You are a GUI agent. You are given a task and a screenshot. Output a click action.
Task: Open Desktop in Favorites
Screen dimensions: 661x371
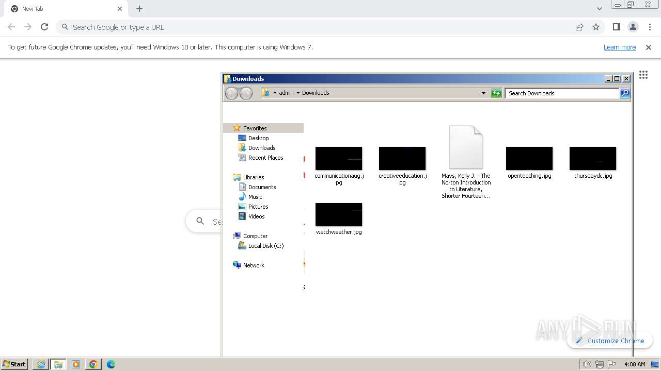click(x=258, y=138)
